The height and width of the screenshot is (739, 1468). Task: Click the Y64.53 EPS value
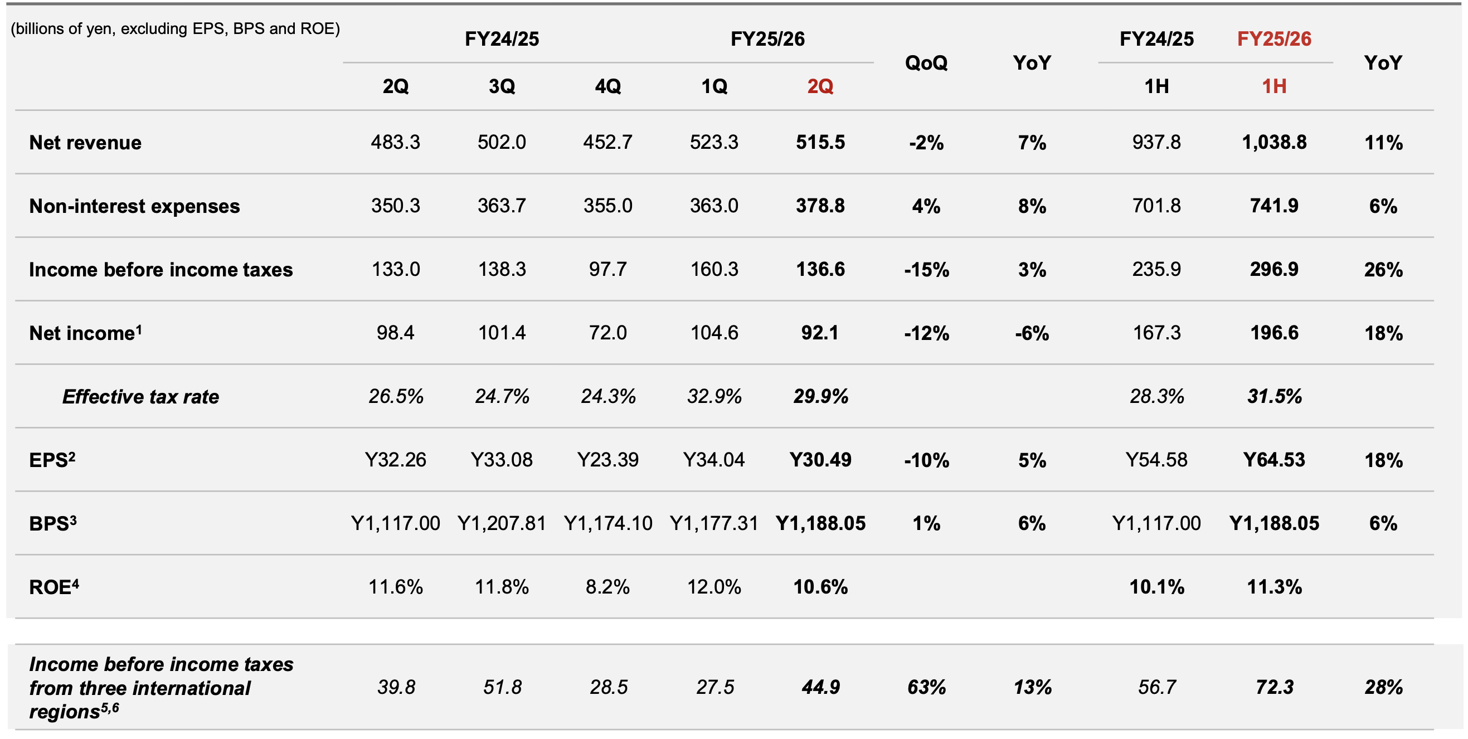coord(1273,460)
